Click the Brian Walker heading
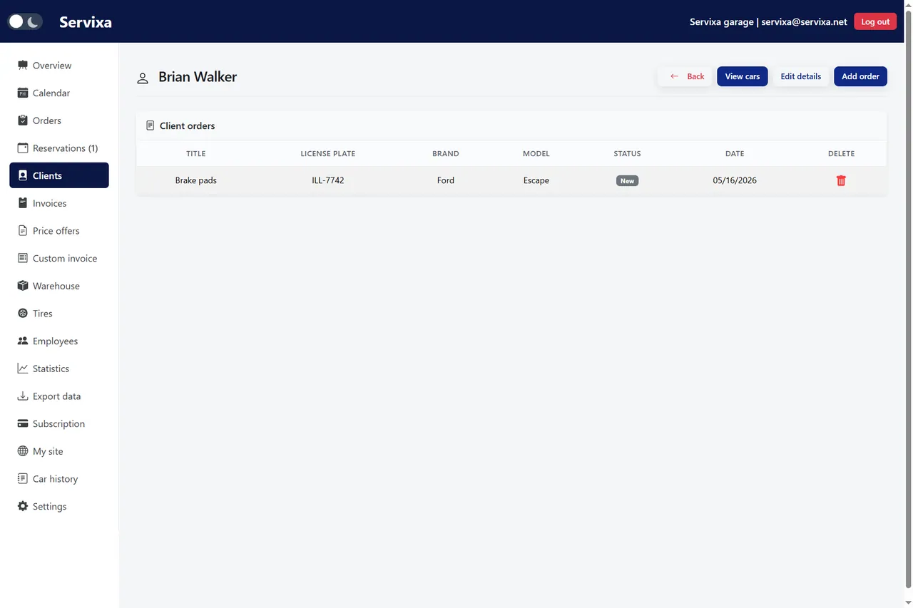Viewport: 913px width, 608px height. [198, 77]
